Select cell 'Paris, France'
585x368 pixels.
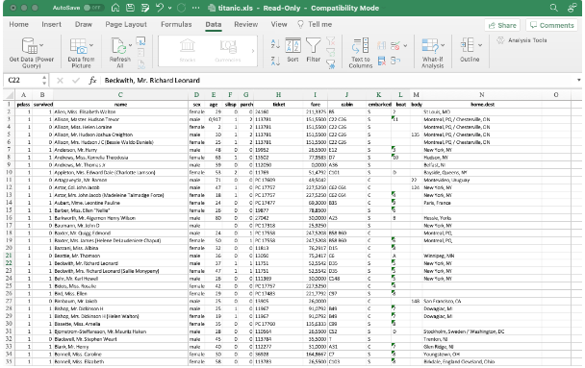pos(482,203)
